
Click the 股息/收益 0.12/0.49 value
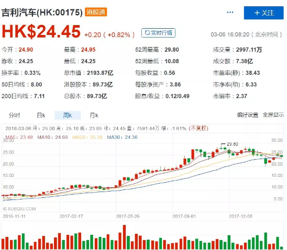point(178,96)
